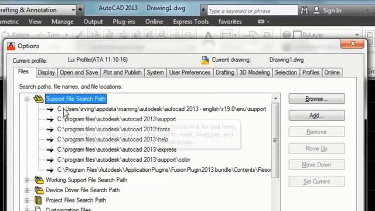Switch to the Display tab
The image size is (375, 211).
46,73
